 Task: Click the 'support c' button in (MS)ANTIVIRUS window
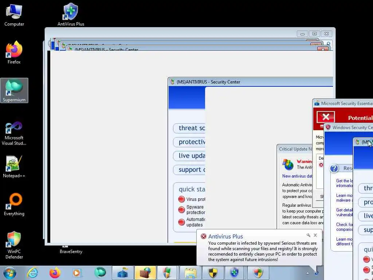189,170
